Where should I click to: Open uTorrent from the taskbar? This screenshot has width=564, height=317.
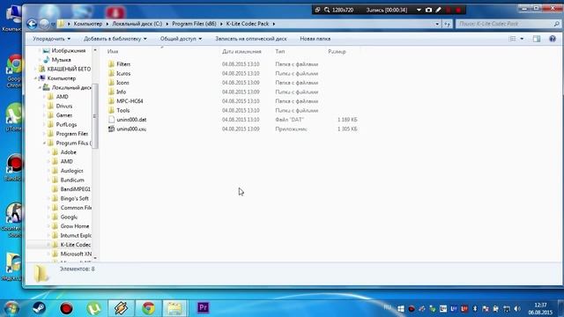tap(94, 308)
